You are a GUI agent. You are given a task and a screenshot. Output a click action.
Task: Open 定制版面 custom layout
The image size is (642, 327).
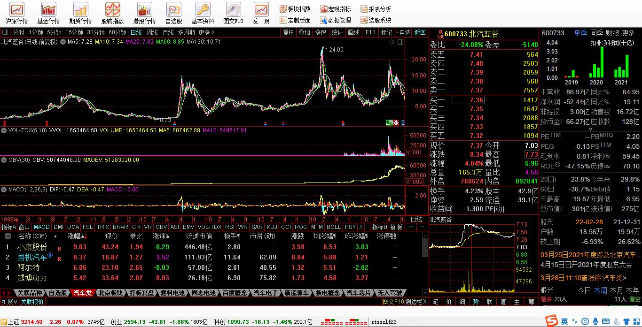pyautogui.click(x=295, y=20)
